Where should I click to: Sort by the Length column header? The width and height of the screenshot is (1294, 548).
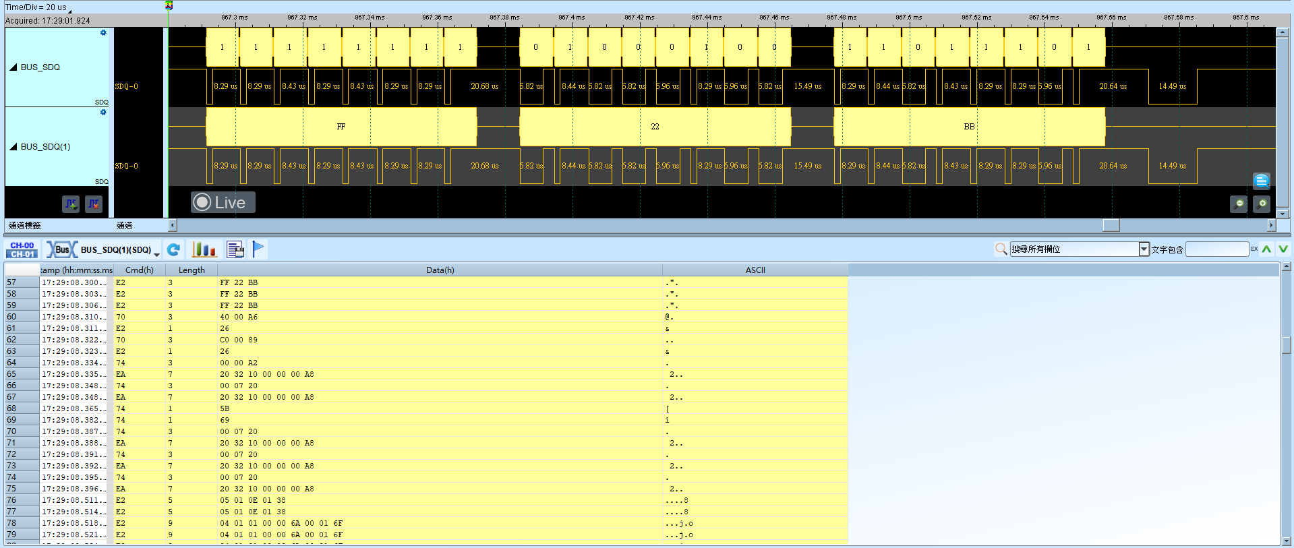click(x=192, y=270)
